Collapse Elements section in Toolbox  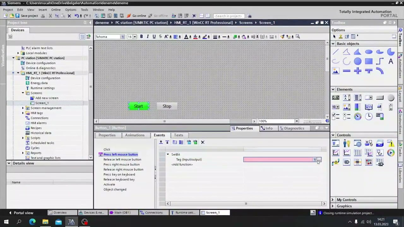click(333, 90)
